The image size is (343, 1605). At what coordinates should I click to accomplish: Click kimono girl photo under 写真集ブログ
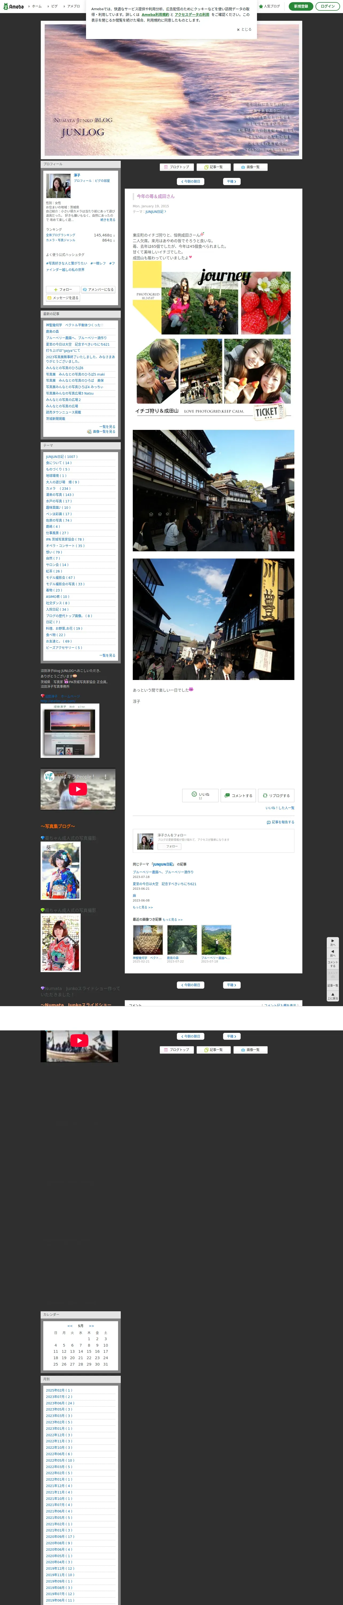coord(60,871)
